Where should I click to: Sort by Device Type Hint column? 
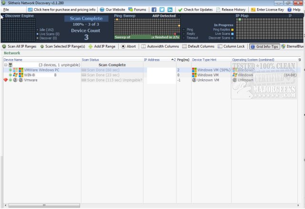coord(211,60)
